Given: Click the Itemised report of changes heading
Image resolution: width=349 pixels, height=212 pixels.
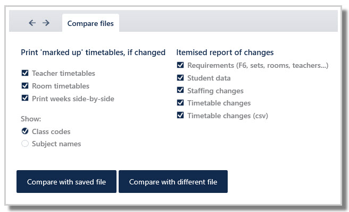Looking at the screenshot, I should [x=225, y=52].
